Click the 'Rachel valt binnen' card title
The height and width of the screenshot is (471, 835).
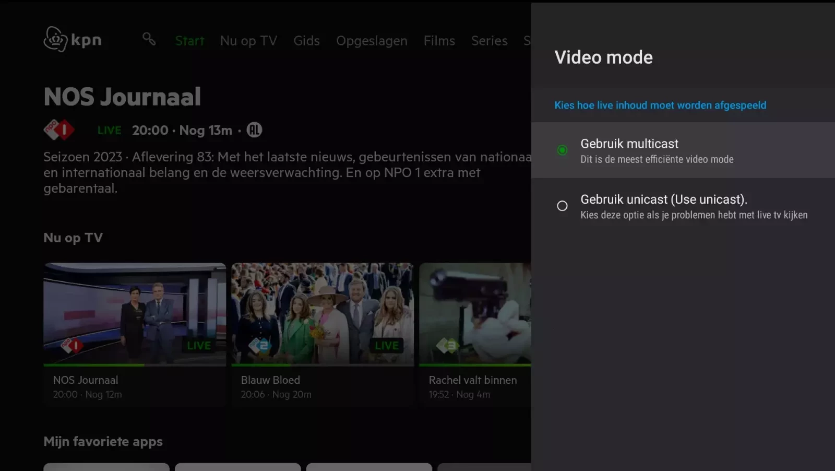click(473, 380)
